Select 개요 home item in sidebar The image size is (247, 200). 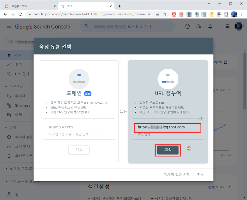(17, 55)
